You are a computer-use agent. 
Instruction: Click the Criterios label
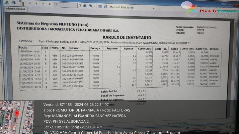pyautogui.click(x=26, y=41)
